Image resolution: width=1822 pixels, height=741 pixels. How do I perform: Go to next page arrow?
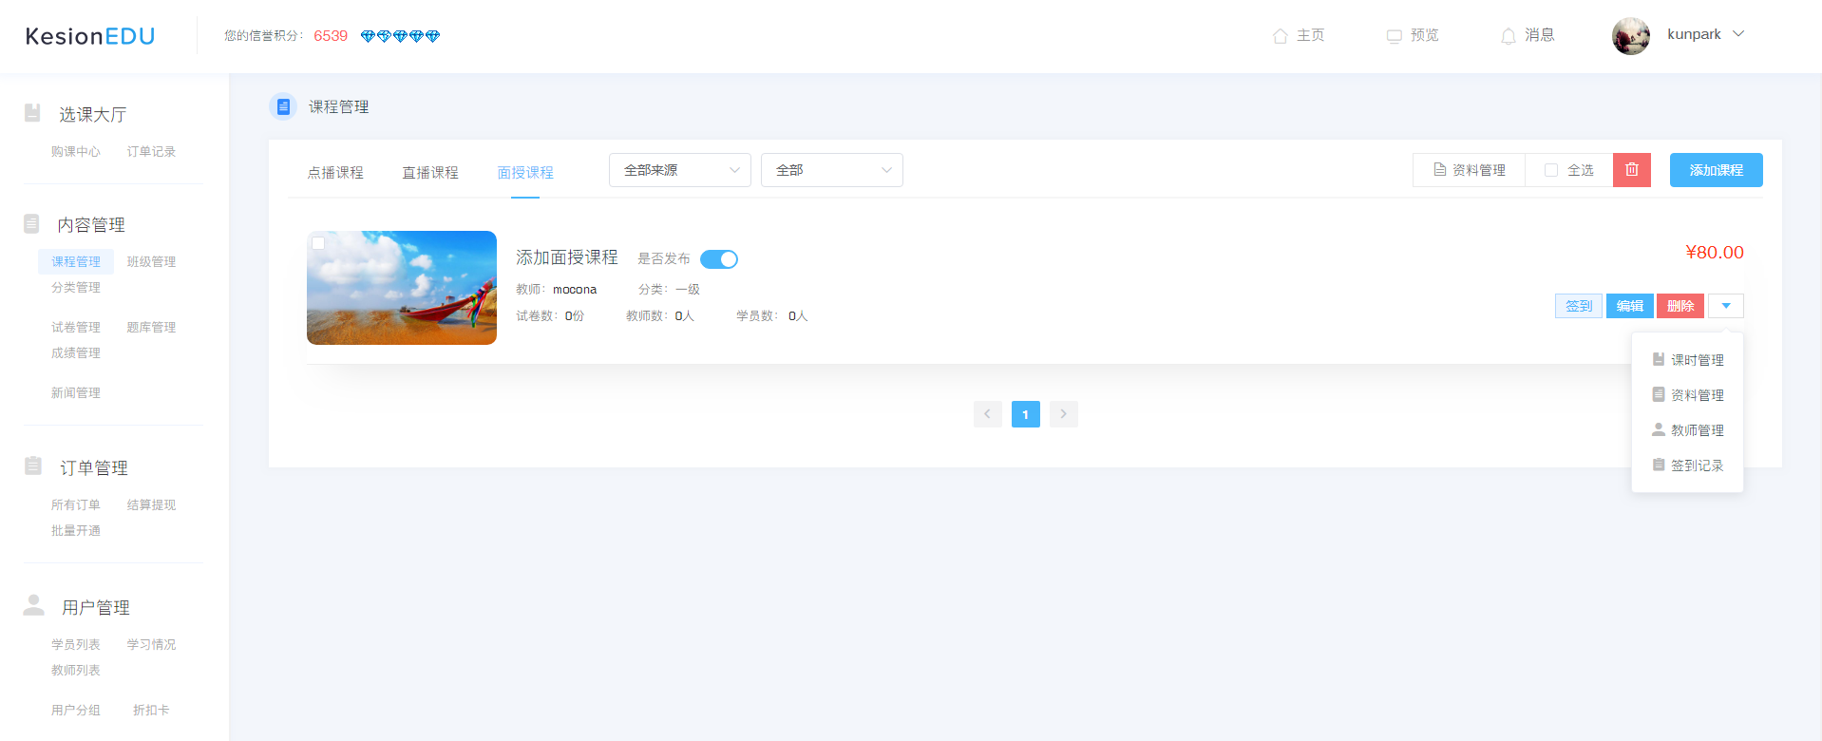coord(1064,414)
